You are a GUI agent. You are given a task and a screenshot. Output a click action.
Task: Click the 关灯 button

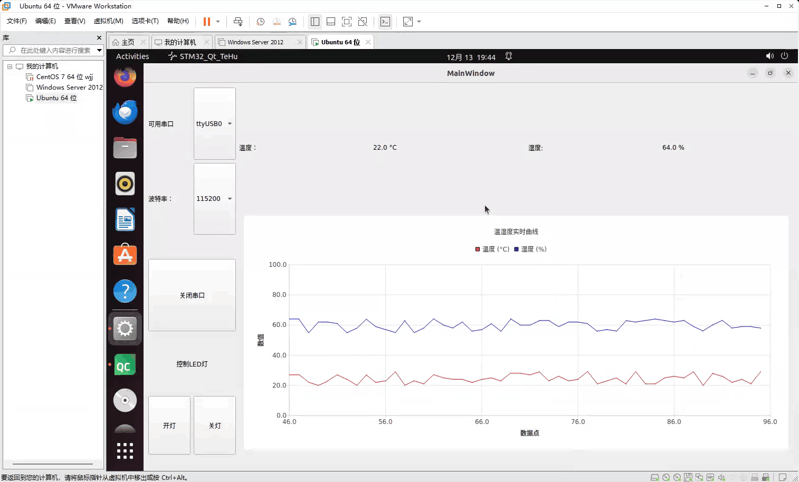coord(215,426)
